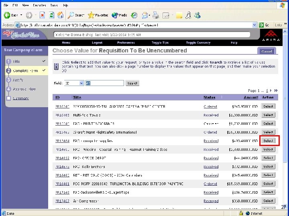
Task: Go to step 2 Complete Form
Action: [26, 71]
